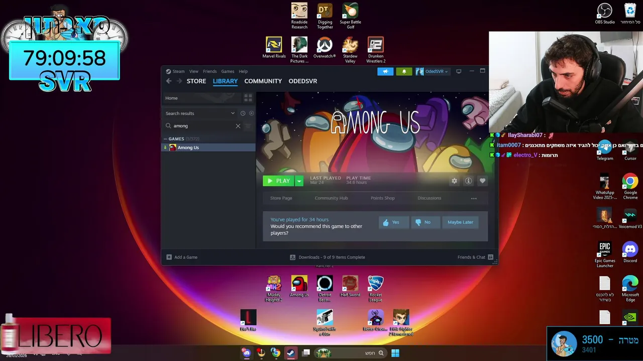The width and height of the screenshot is (643, 361).
Task: Open Rocket League desktop shortcut
Action: tap(376, 289)
